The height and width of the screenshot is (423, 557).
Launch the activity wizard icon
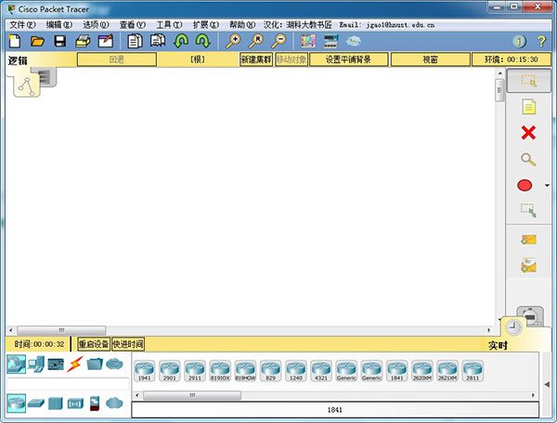(x=106, y=41)
